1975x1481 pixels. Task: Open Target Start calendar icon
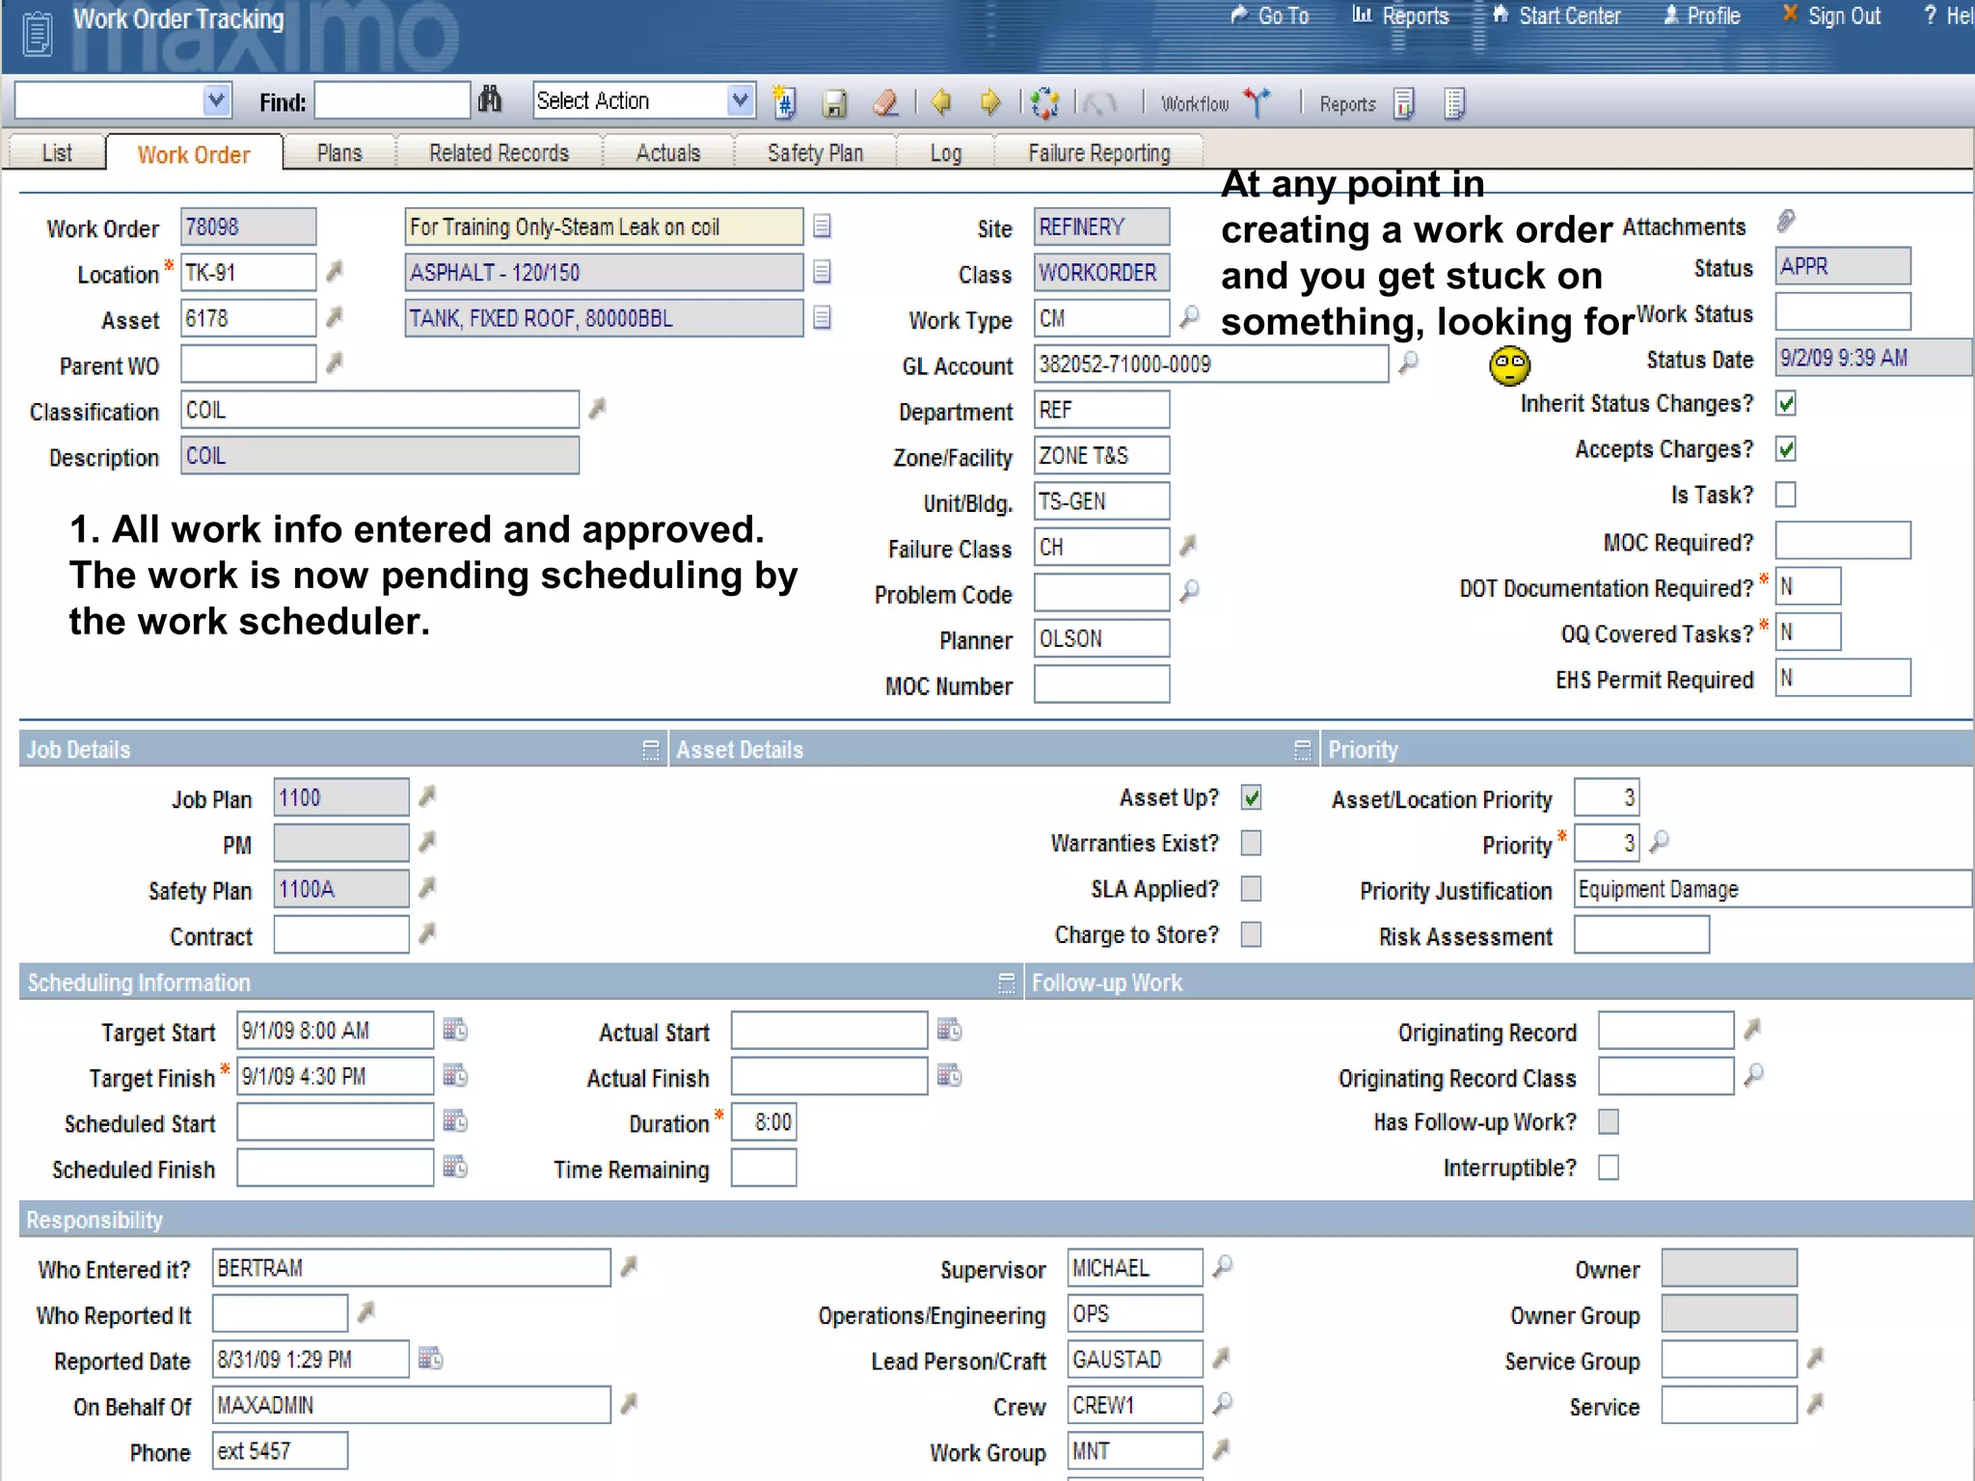(455, 1030)
